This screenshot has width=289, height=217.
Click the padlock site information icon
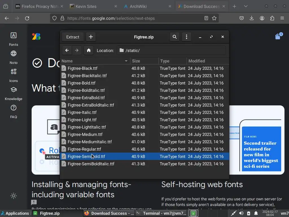[x=62, y=18]
